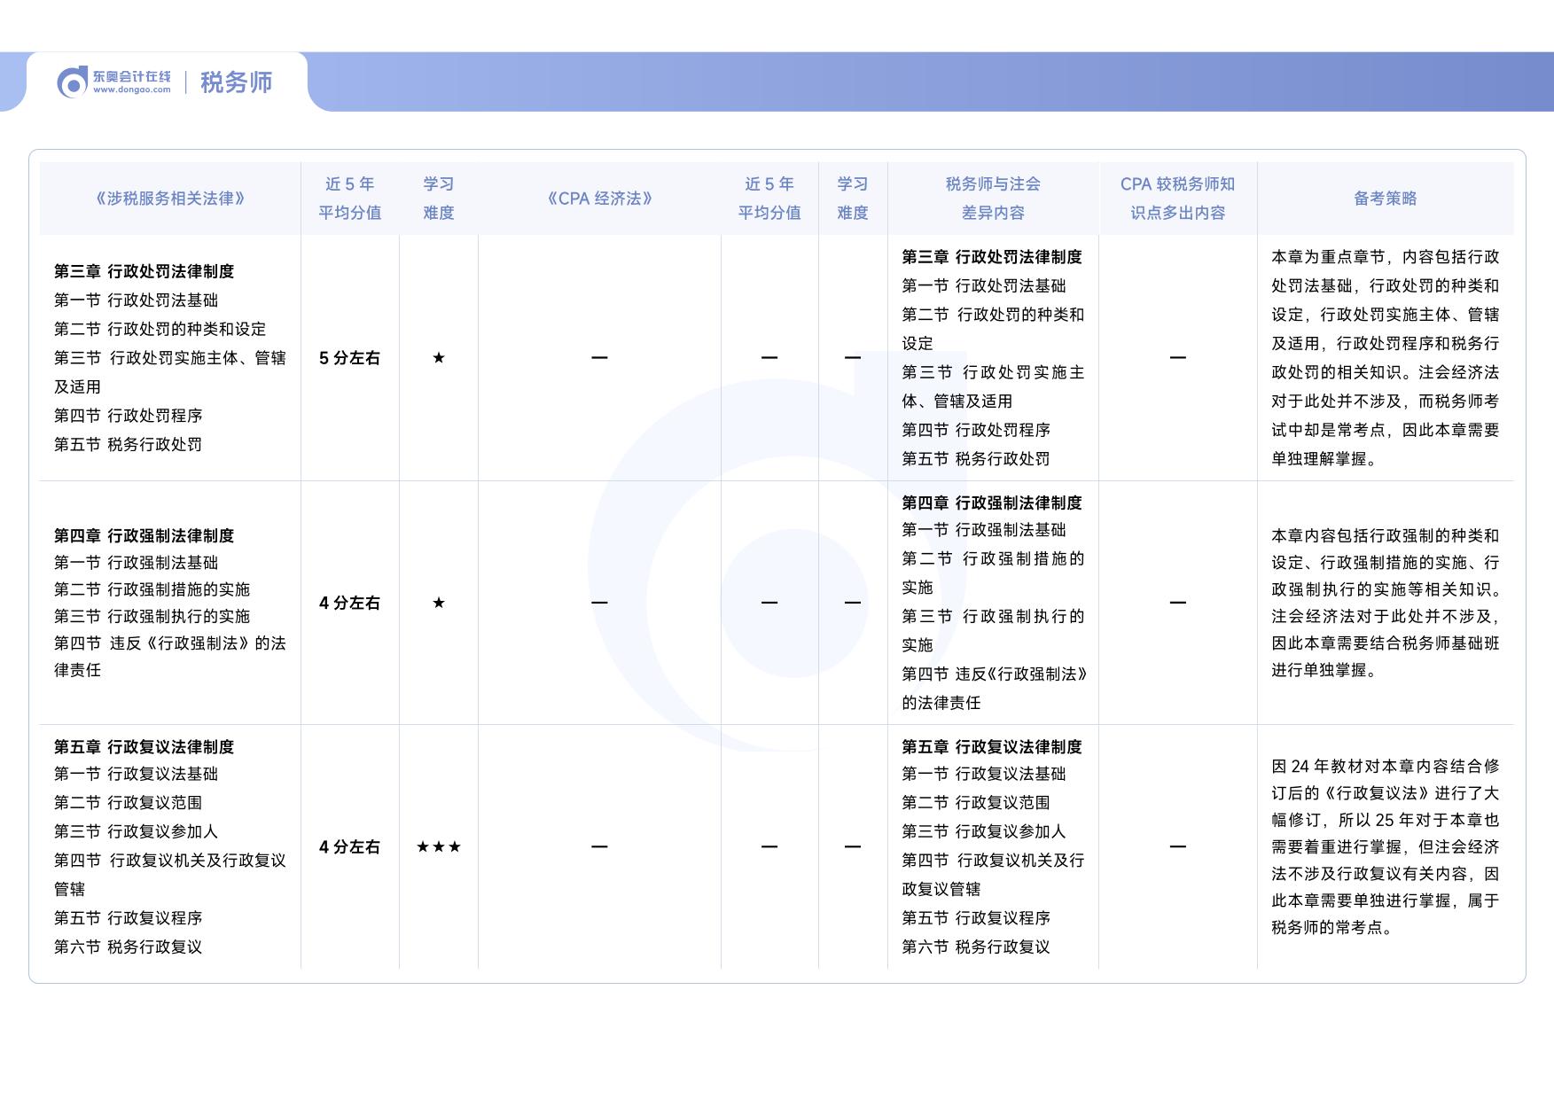Viewport: 1554px width, 1099px height.
Task: Click the Dongao circular logo icon
Action: tap(73, 82)
